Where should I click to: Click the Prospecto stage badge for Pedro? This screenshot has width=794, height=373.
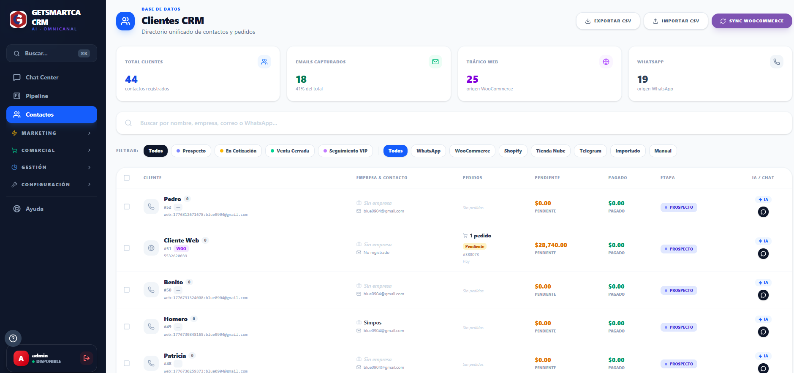[679, 207]
